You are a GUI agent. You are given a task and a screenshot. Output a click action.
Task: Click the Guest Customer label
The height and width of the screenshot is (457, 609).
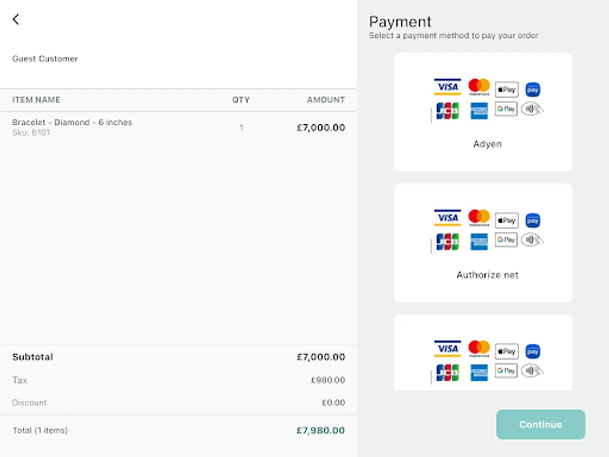click(45, 59)
